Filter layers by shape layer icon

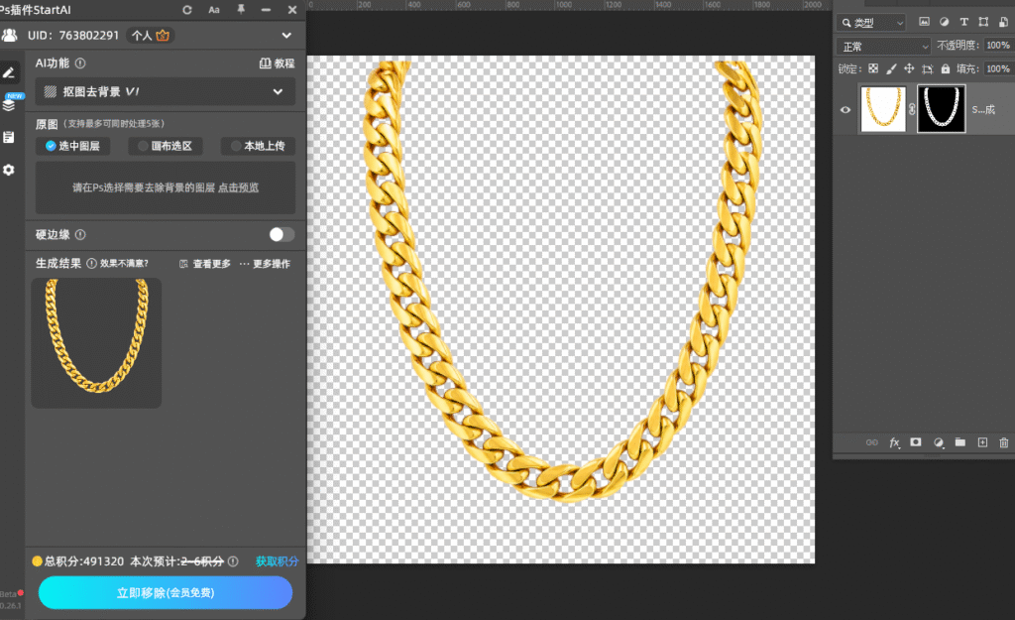tap(983, 22)
